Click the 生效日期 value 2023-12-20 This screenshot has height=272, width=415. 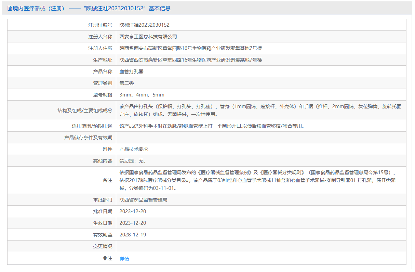click(133, 223)
